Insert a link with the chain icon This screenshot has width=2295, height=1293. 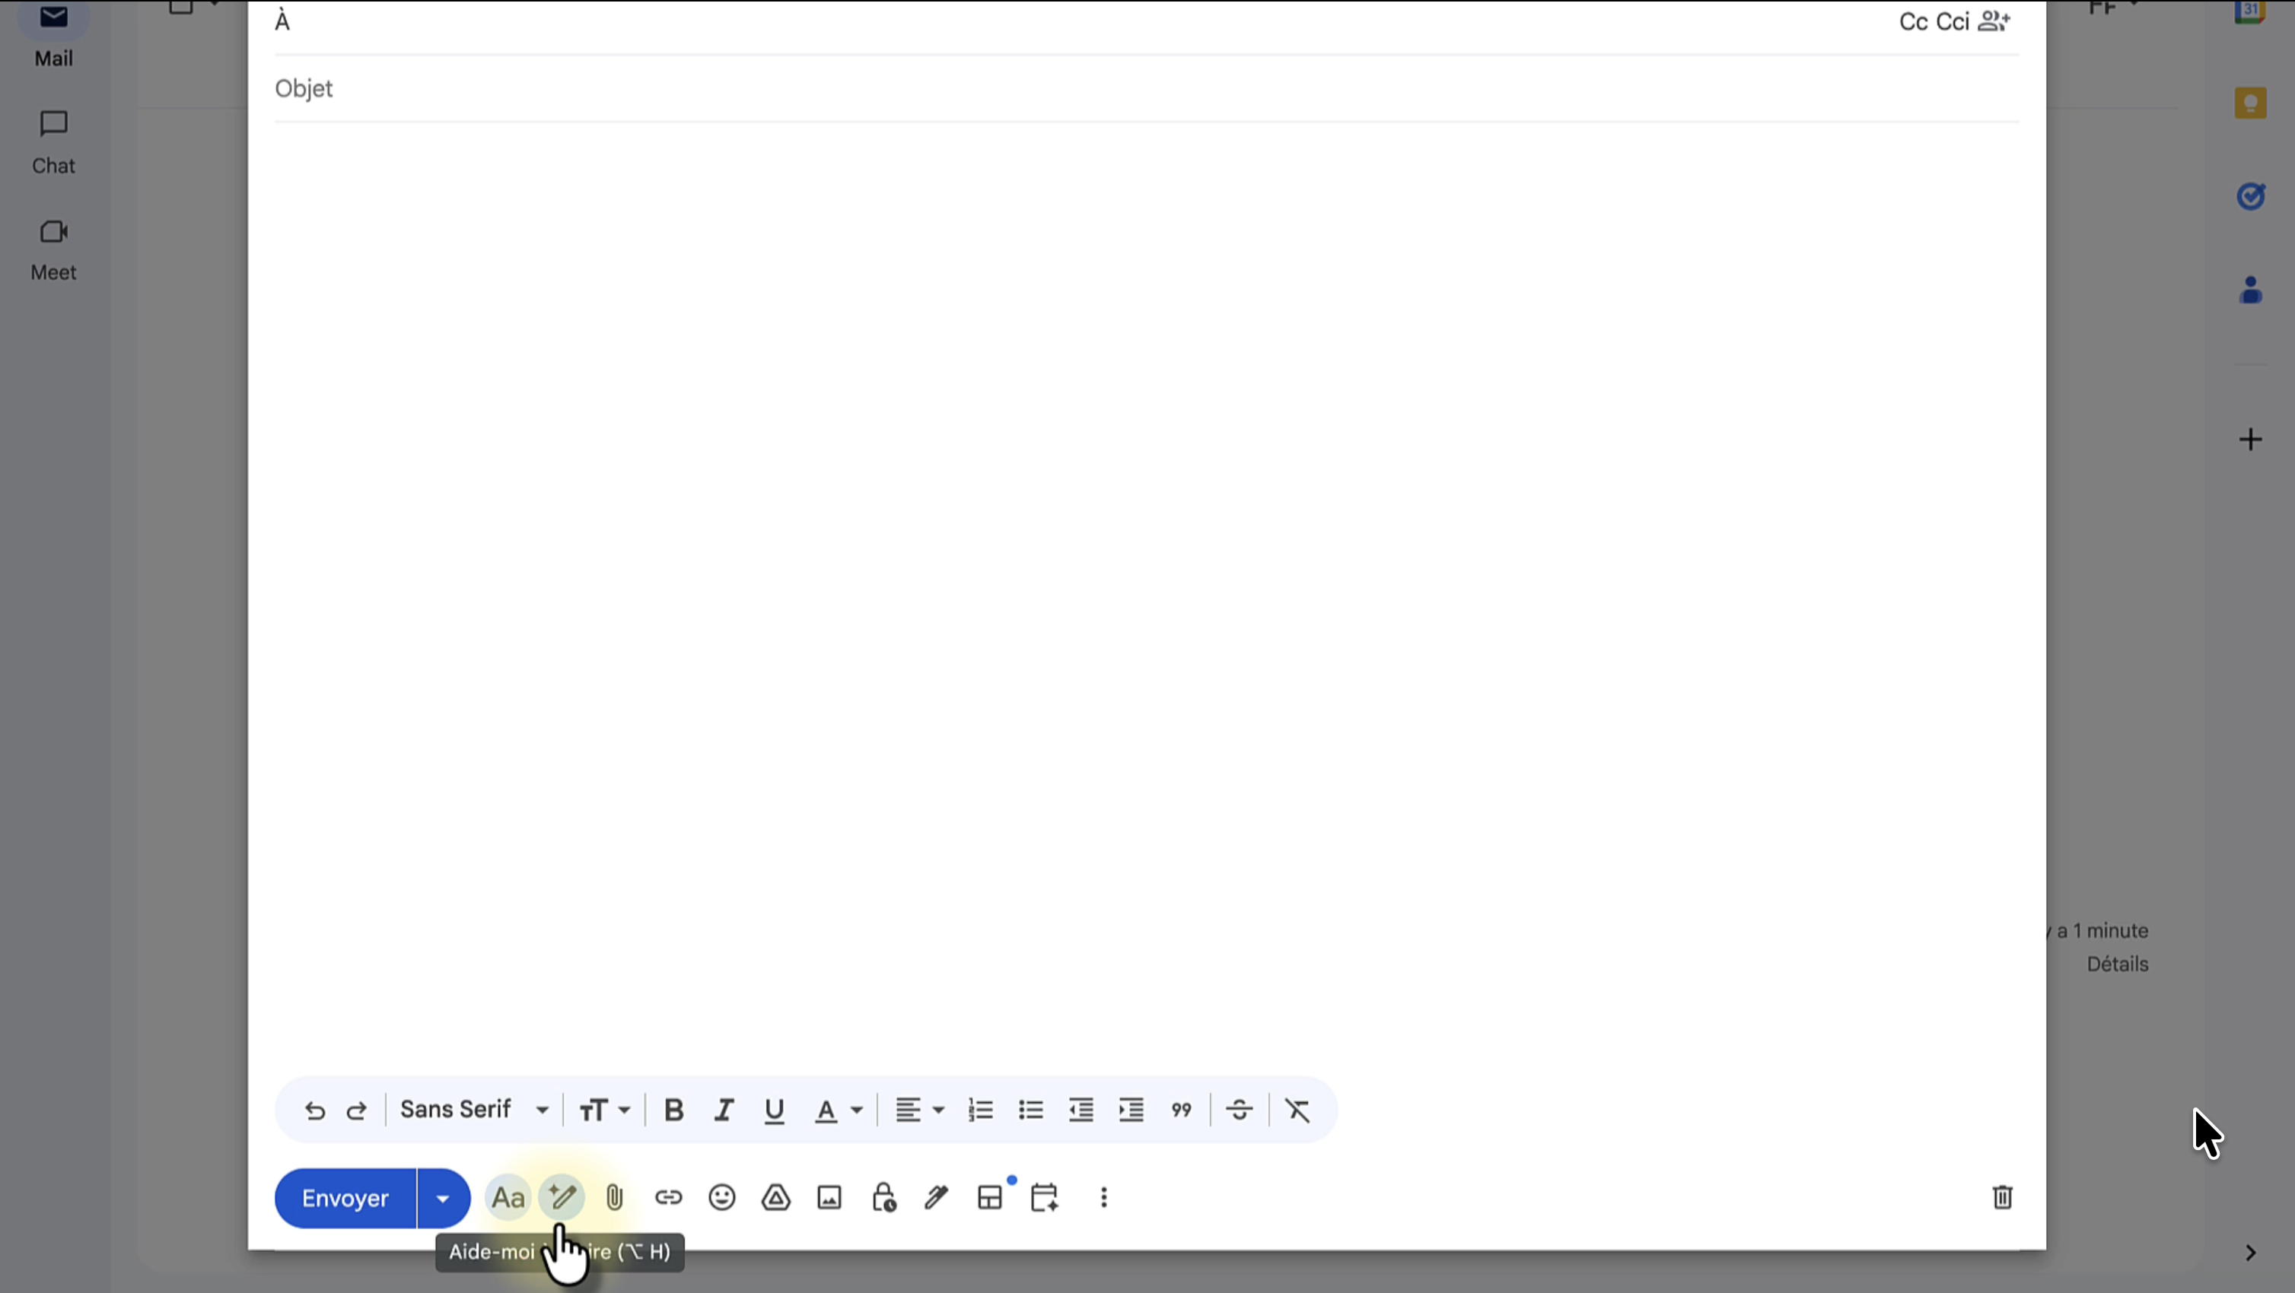[668, 1198]
